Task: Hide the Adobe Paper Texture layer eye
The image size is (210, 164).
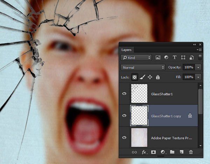Action: [124, 137]
